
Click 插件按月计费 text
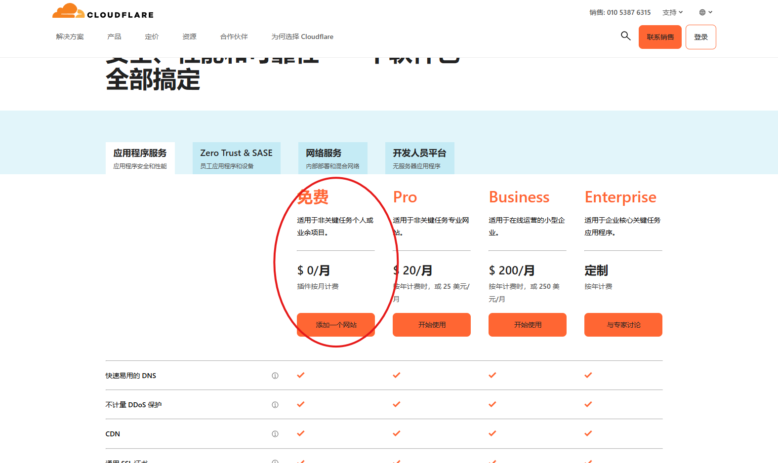(318, 286)
